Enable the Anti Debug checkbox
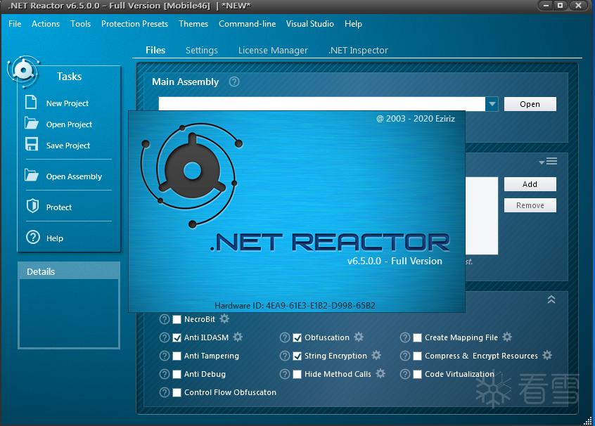This screenshot has width=595, height=426. pyautogui.click(x=177, y=375)
